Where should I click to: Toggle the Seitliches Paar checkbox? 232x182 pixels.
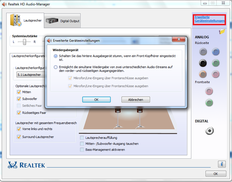tap(19, 106)
